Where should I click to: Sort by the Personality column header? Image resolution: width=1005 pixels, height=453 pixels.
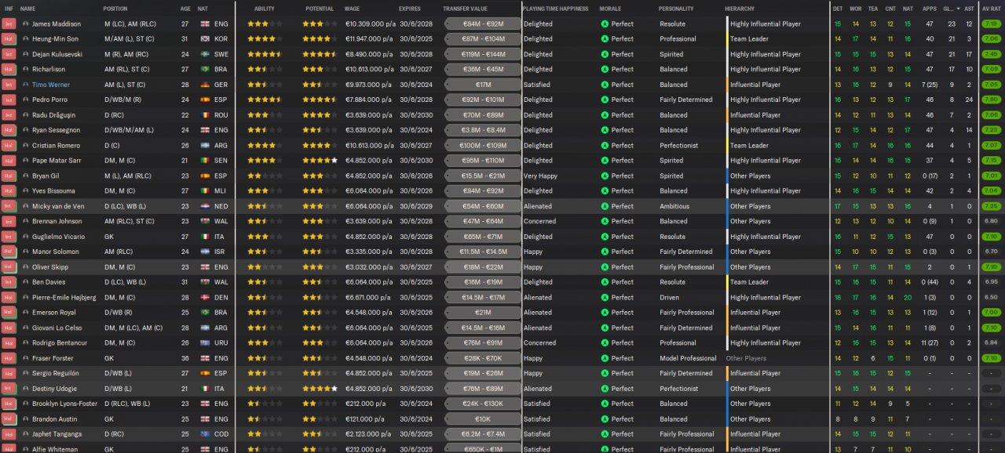pyautogui.click(x=675, y=8)
